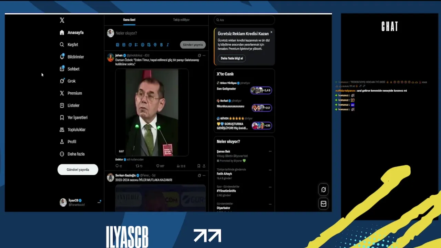Screen dimensions: 441x248
Task: Open more options for #Yönetimİstifa trend
Action: (x=270, y=187)
